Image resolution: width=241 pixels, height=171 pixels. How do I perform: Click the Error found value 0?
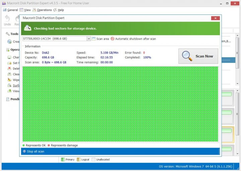144,53
